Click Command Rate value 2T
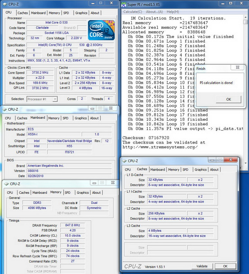249x274 pixels. [x=73, y=261]
